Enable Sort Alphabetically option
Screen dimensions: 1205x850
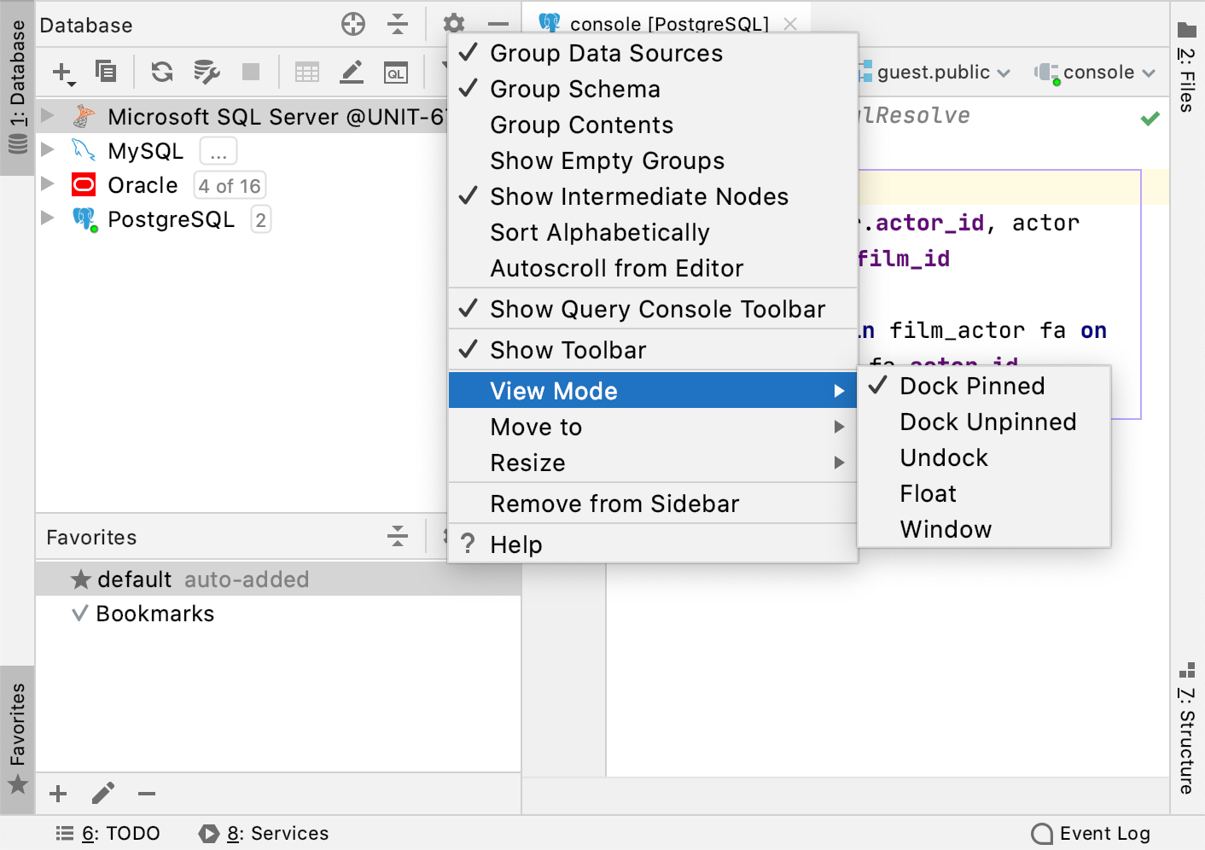click(x=653, y=232)
